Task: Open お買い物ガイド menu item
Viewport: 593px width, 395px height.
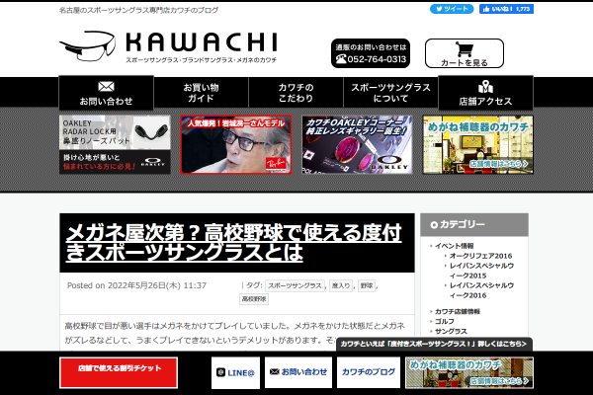Action: coord(202,93)
